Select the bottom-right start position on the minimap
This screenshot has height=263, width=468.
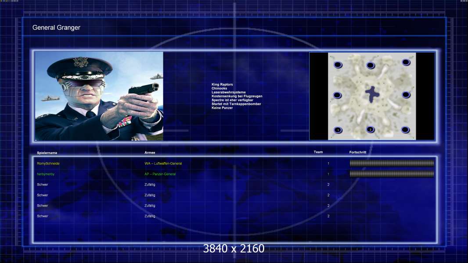[x=405, y=130]
